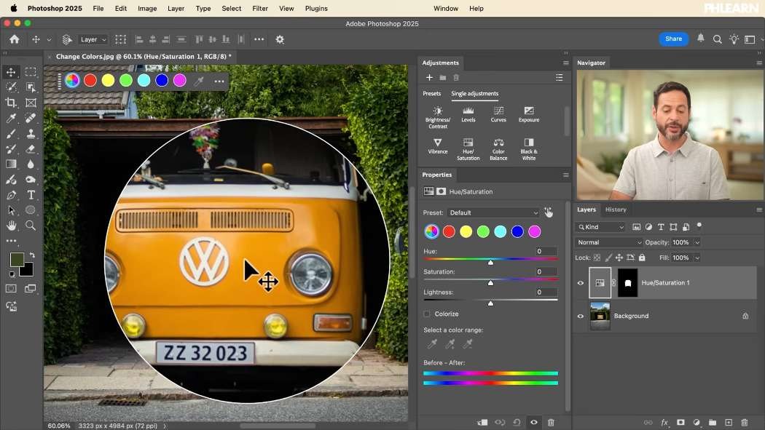The width and height of the screenshot is (765, 430).
Task: Enable the Colorize checkbox
Action: (x=427, y=314)
